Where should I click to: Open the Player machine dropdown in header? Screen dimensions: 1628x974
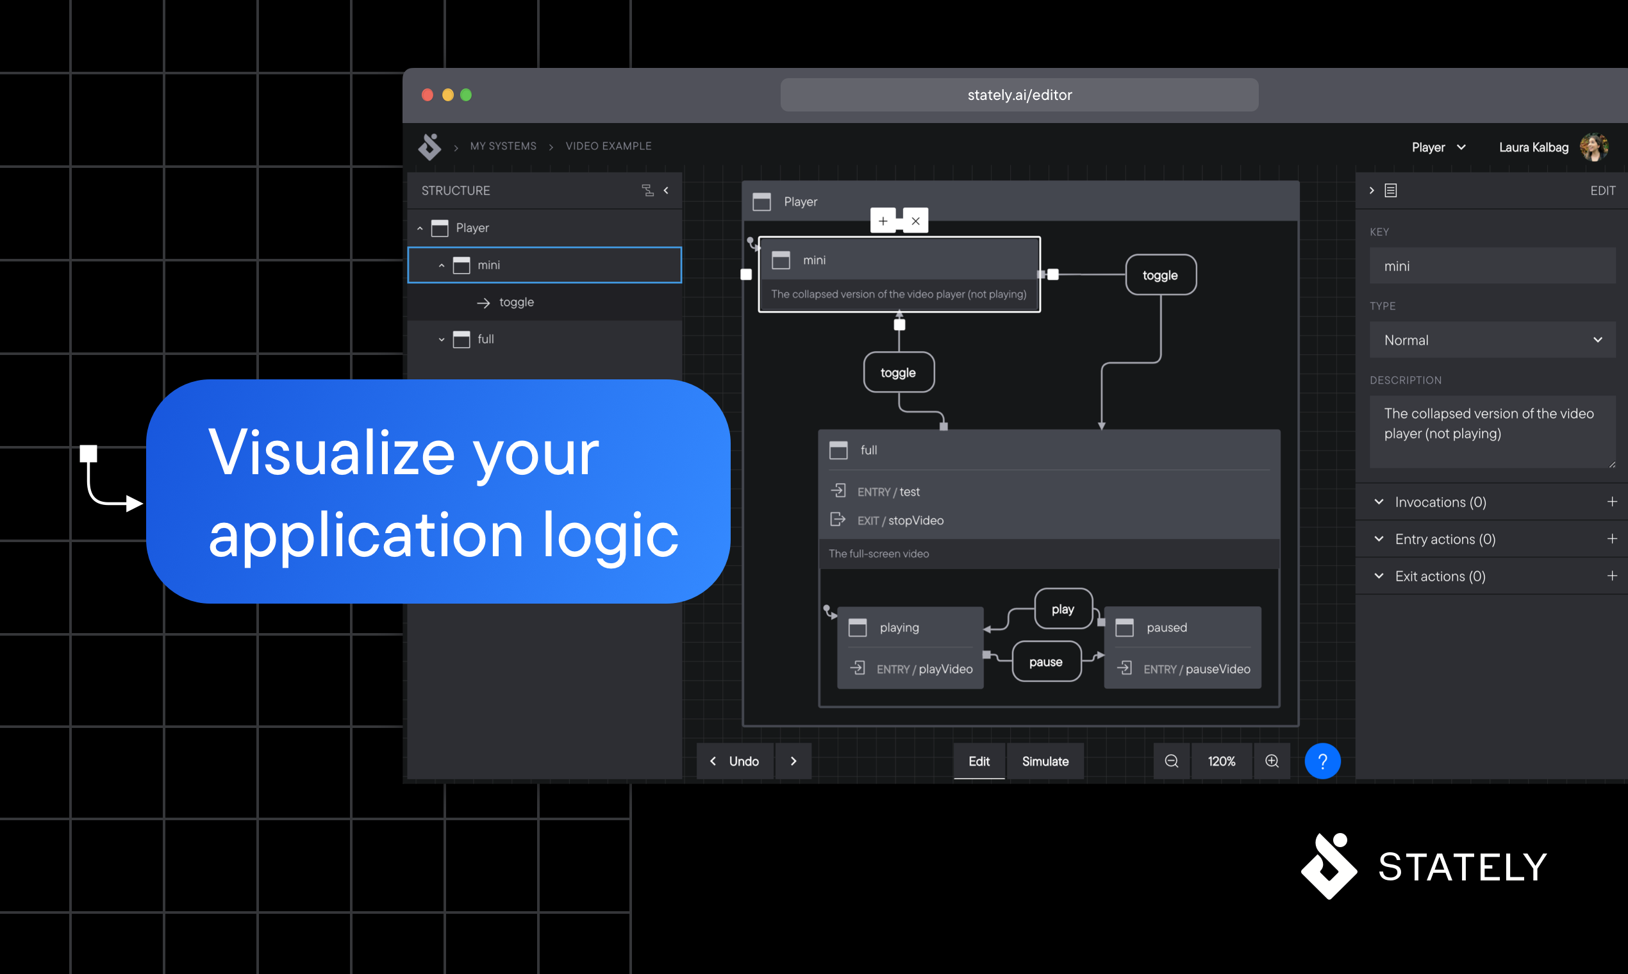[1438, 146]
